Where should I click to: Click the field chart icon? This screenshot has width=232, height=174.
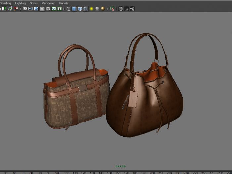[48, 9]
